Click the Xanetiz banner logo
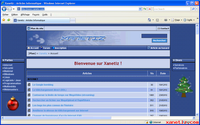Image resolution: width=200 pixels, height=125 pixels. click(83, 38)
